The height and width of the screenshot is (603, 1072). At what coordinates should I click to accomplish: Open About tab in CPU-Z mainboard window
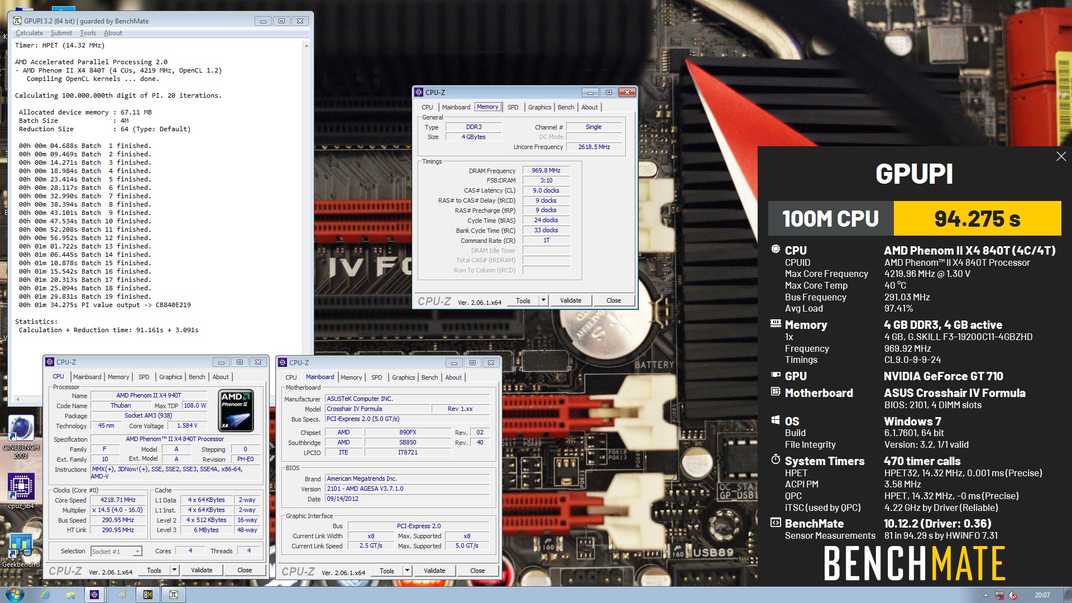coord(453,377)
